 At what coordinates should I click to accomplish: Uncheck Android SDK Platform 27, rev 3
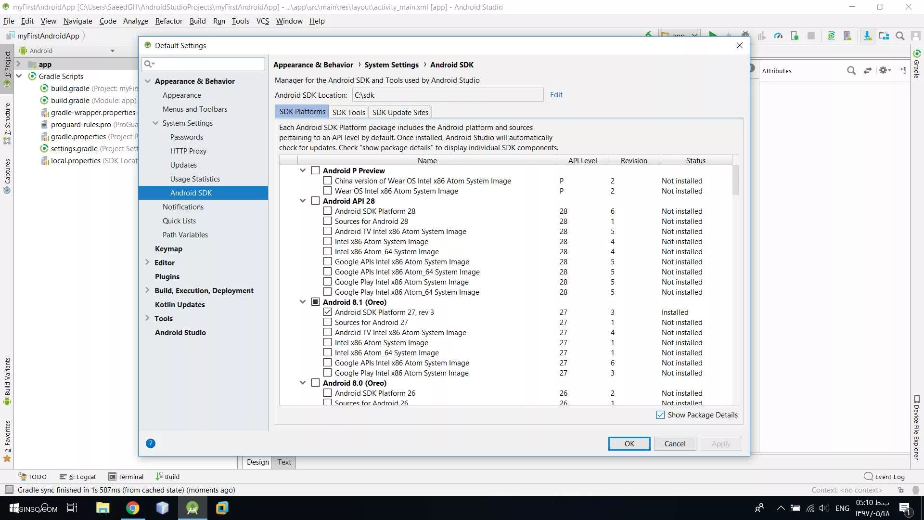point(328,312)
